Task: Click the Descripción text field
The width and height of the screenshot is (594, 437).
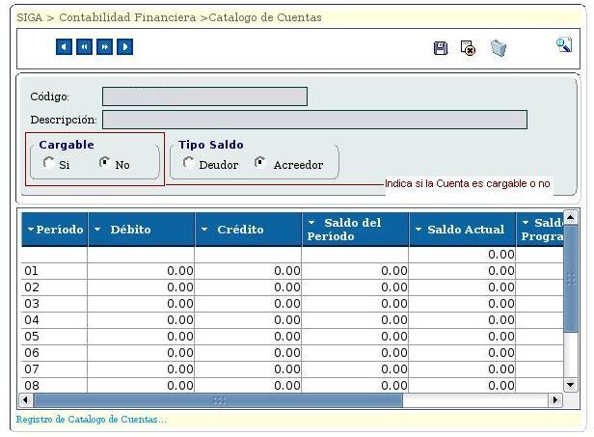Action: [x=314, y=120]
